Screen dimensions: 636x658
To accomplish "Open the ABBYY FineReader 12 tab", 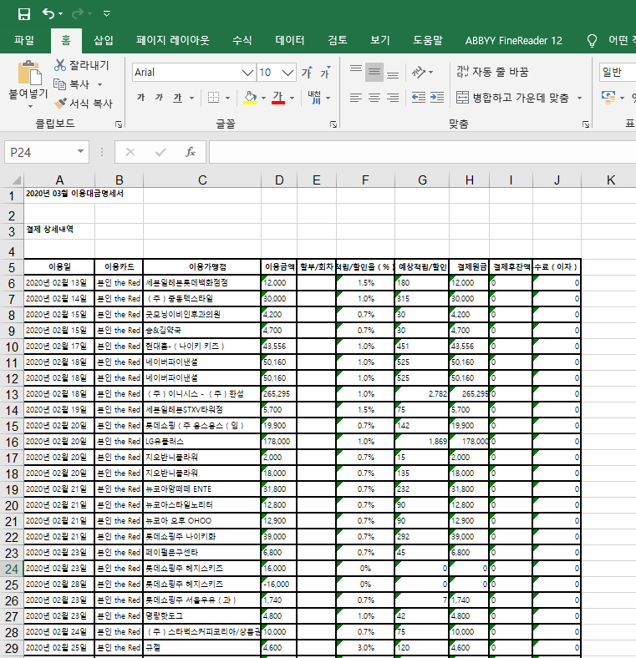I will [x=513, y=40].
